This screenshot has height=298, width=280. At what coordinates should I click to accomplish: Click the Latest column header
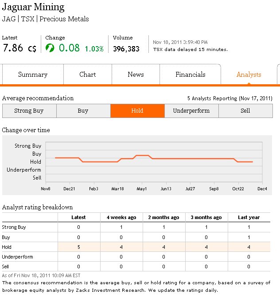point(79,217)
